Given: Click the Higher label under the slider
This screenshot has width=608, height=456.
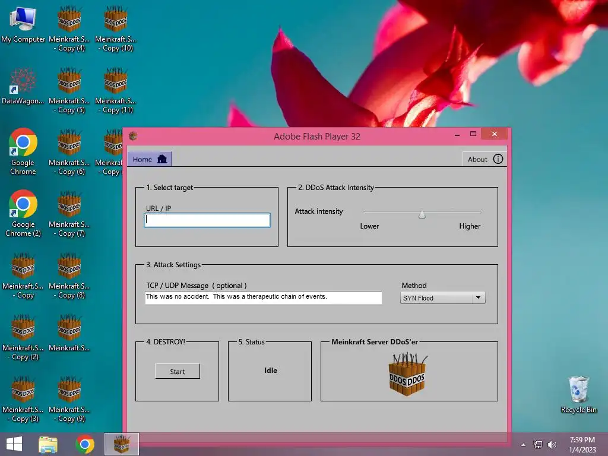Looking at the screenshot, I should 470,226.
